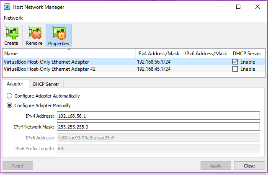The height and width of the screenshot is (175, 268).
Task: Maximize the Host Network Manager window
Action: (x=238, y=7)
